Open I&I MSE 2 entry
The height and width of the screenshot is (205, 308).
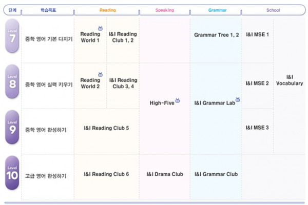tap(257, 84)
